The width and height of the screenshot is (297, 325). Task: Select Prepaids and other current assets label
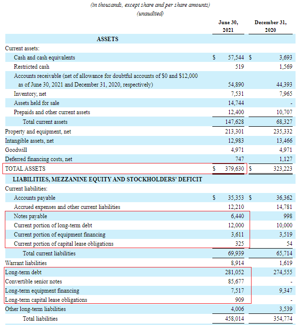pos(52,112)
